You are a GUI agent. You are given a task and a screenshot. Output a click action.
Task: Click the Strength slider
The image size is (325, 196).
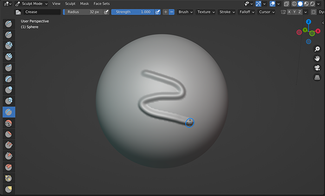click(133, 12)
